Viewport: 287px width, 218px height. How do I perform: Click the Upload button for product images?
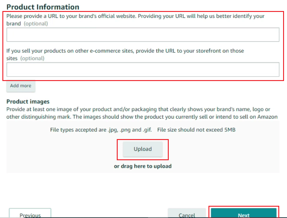142,149
